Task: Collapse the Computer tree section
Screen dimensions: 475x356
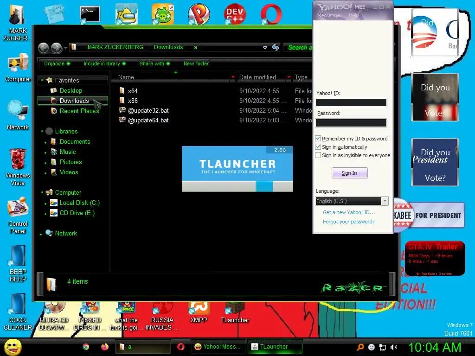Action: pos(42,192)
